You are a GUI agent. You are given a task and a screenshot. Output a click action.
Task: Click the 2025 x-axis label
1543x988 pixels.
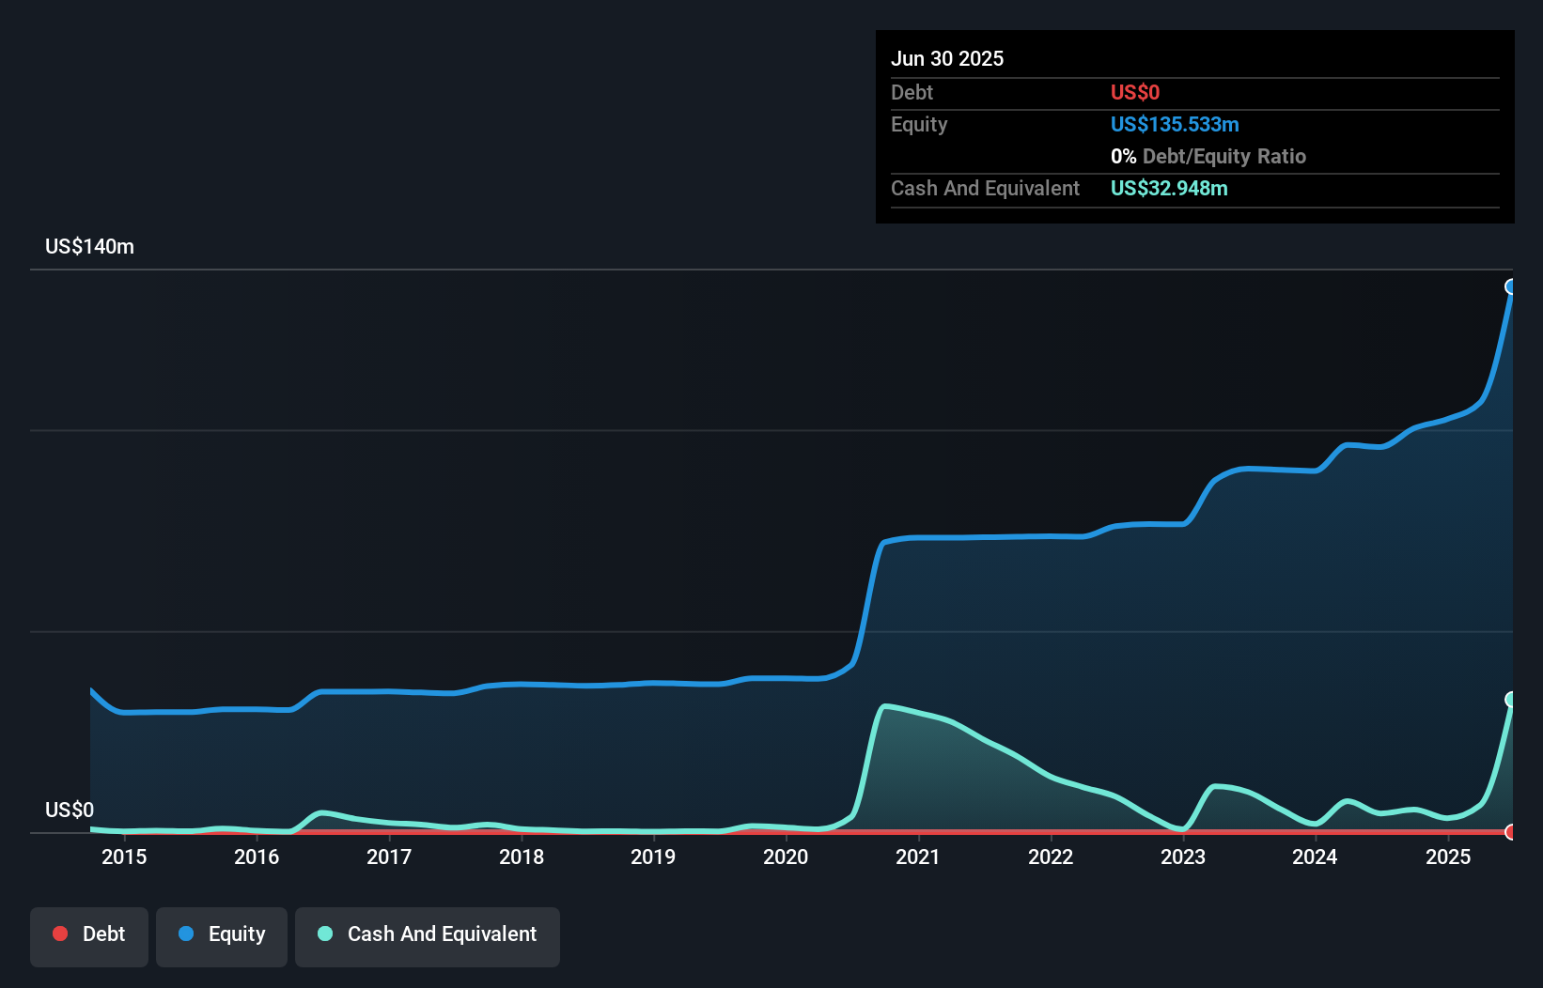click(1448, 857)
